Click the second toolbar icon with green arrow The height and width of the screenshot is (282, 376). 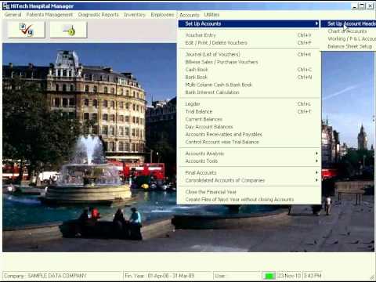(x=68, y=30)
